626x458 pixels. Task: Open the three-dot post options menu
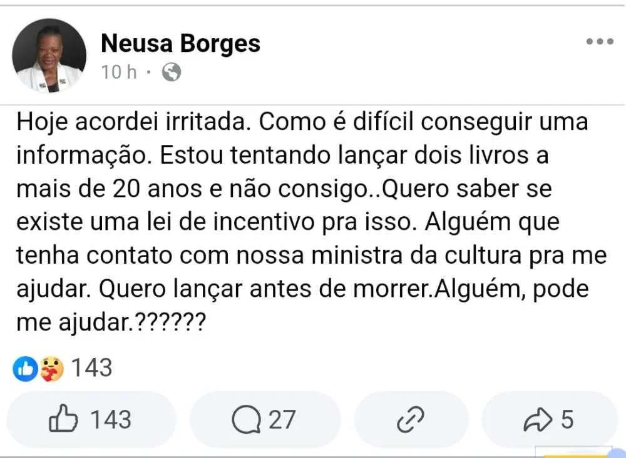point(600,41)
